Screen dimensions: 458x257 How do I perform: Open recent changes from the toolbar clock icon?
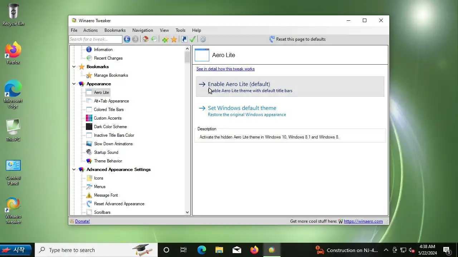coord(154,39)
